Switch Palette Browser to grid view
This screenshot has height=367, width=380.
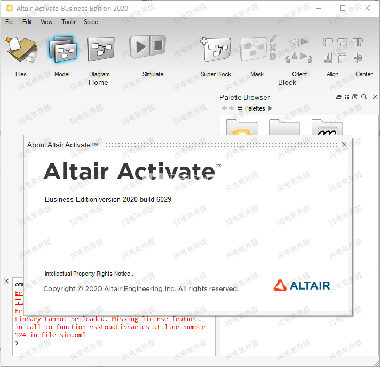347,97
